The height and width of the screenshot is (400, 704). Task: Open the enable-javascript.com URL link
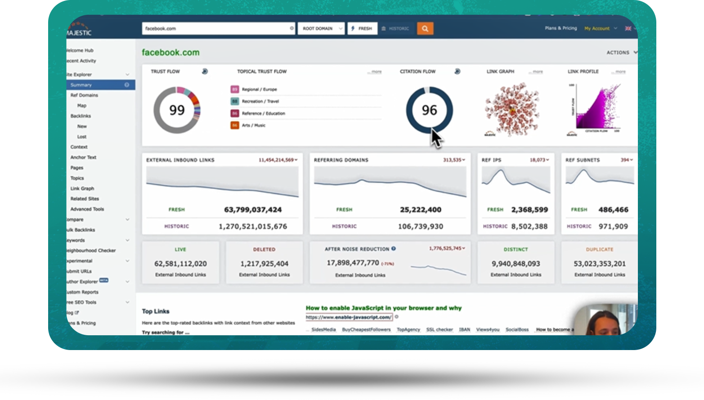pyautogui.click(x=349, y=317)
